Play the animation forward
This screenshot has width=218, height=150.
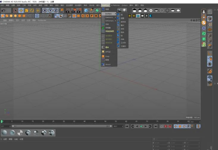[141, 126]
